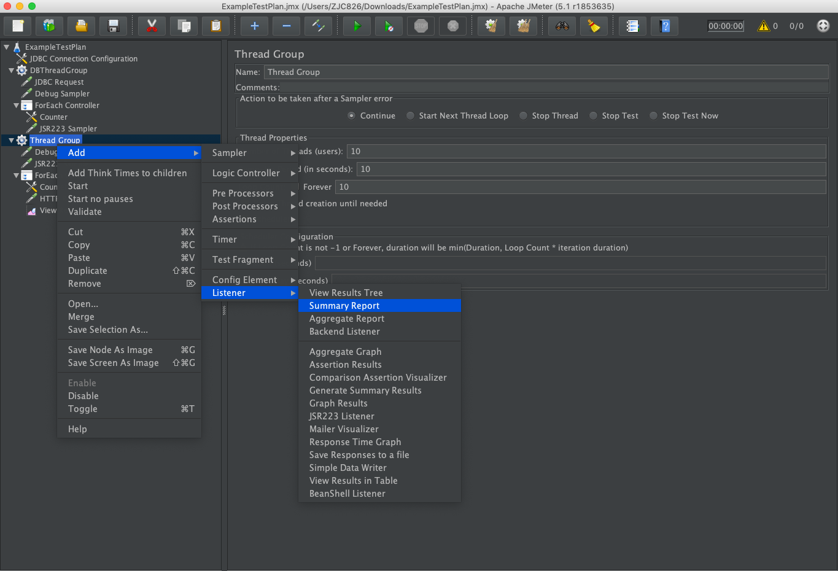Open Help with the question mark icon
Screen dimensions: 838x571
click(664, 26)
